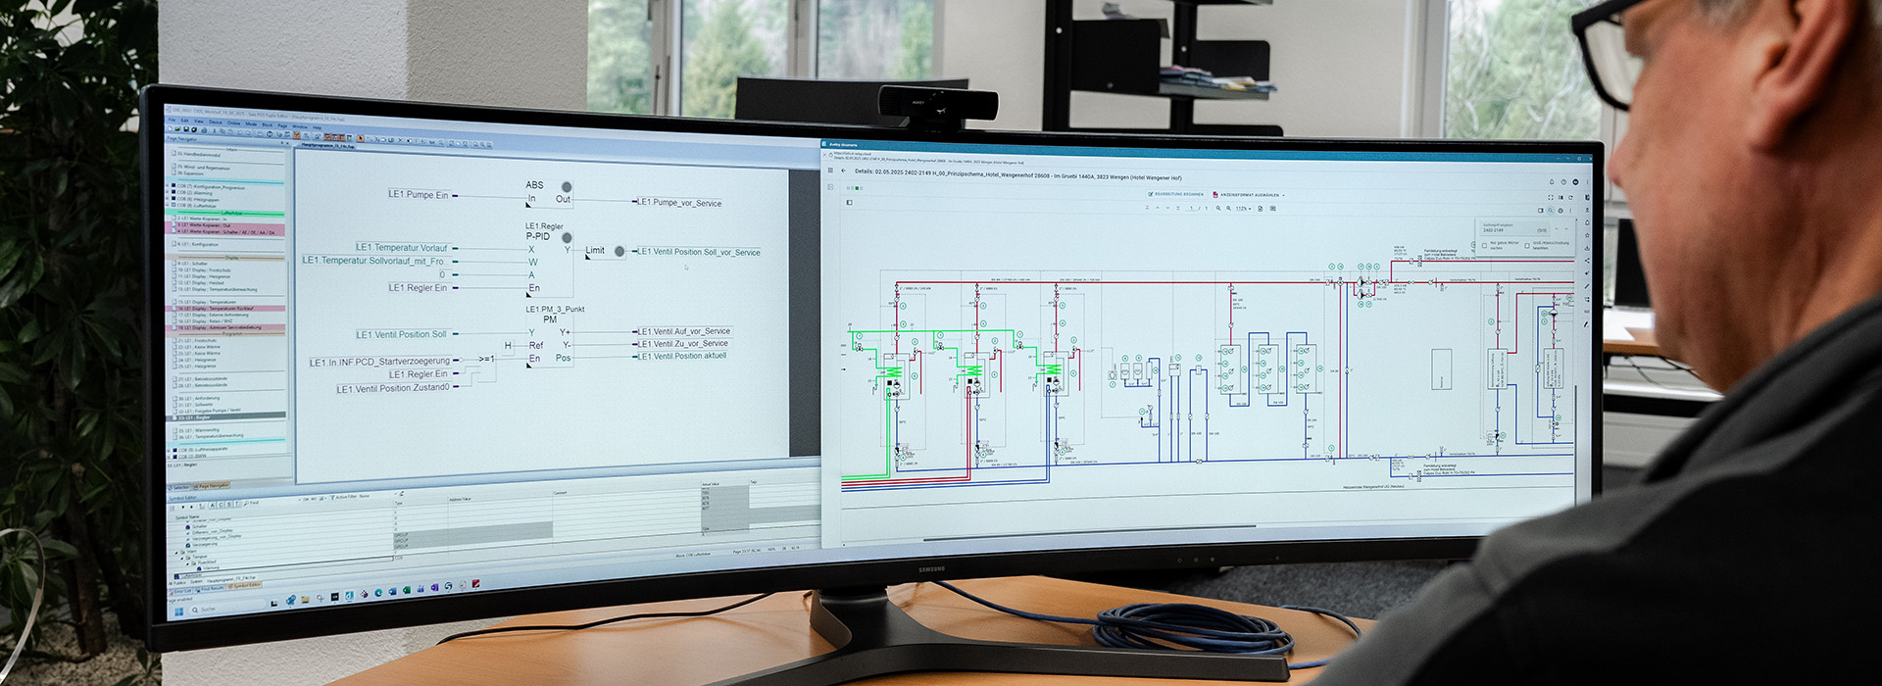Open Microsoft Edge from the taskbar
The image size is (1882, 686).
(378, 593)
